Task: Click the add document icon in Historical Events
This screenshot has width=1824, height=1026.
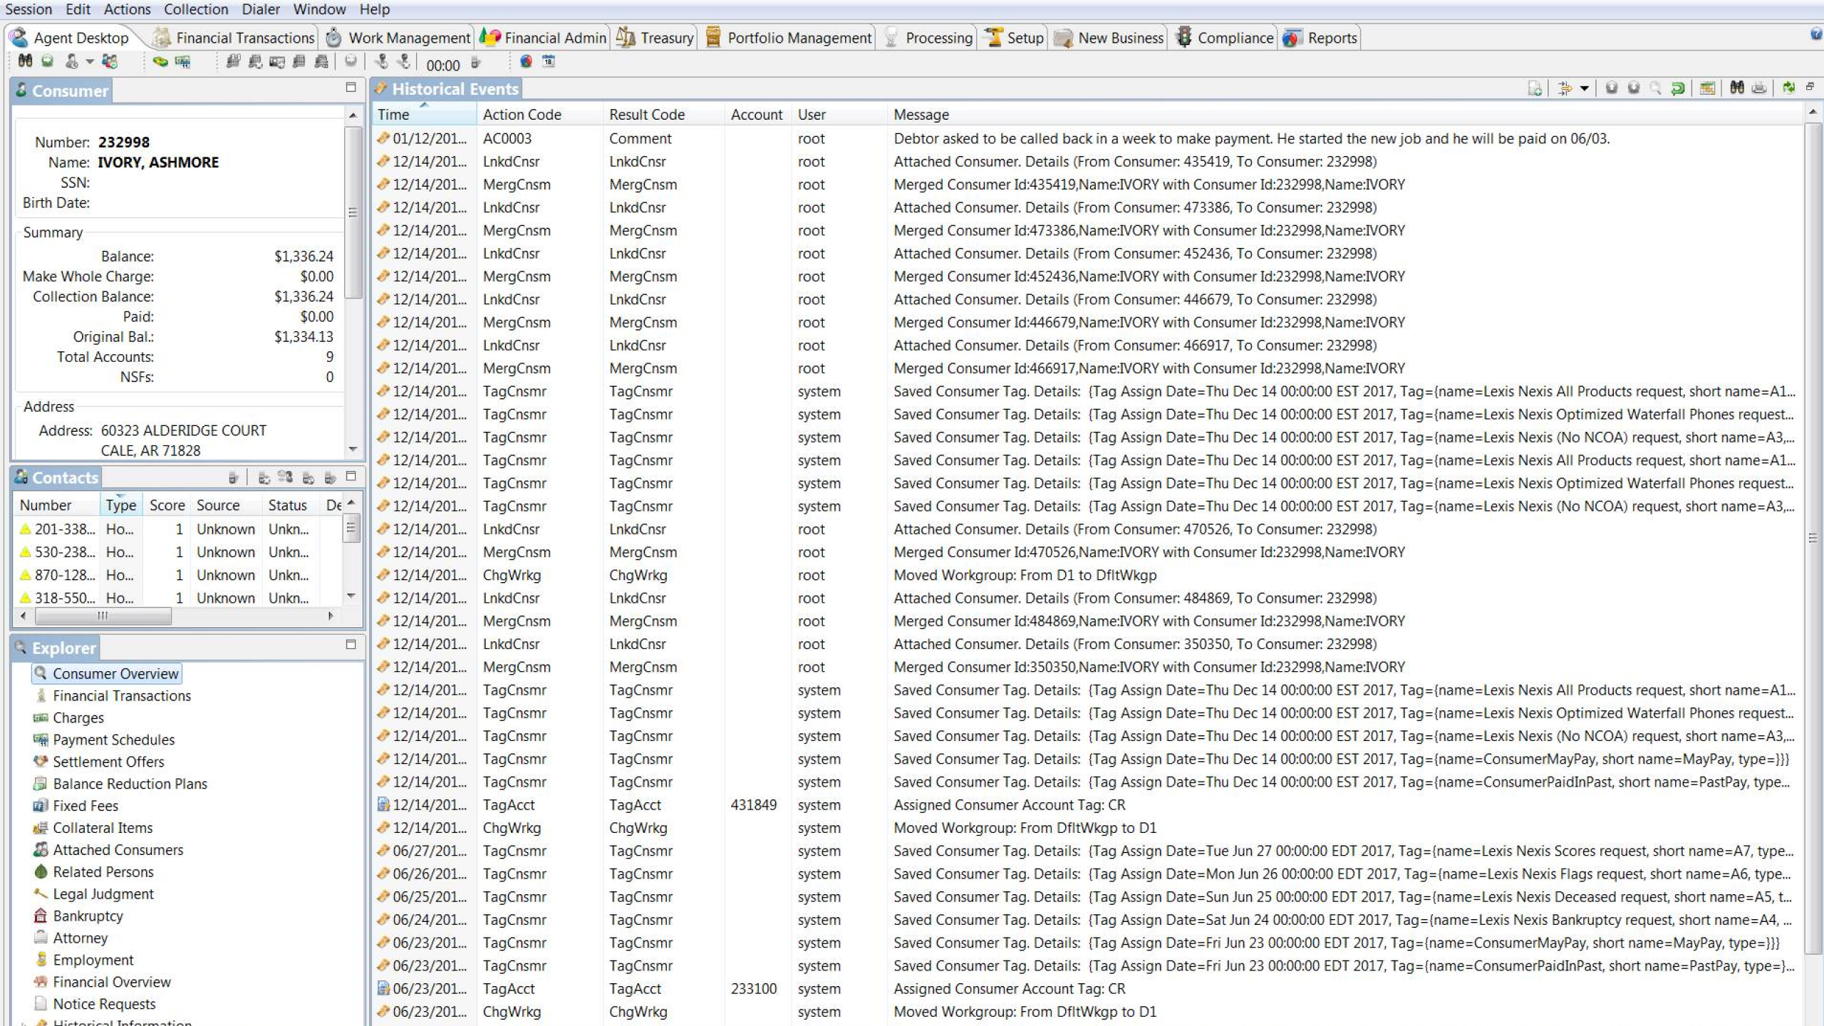Action: (1535, 88)
